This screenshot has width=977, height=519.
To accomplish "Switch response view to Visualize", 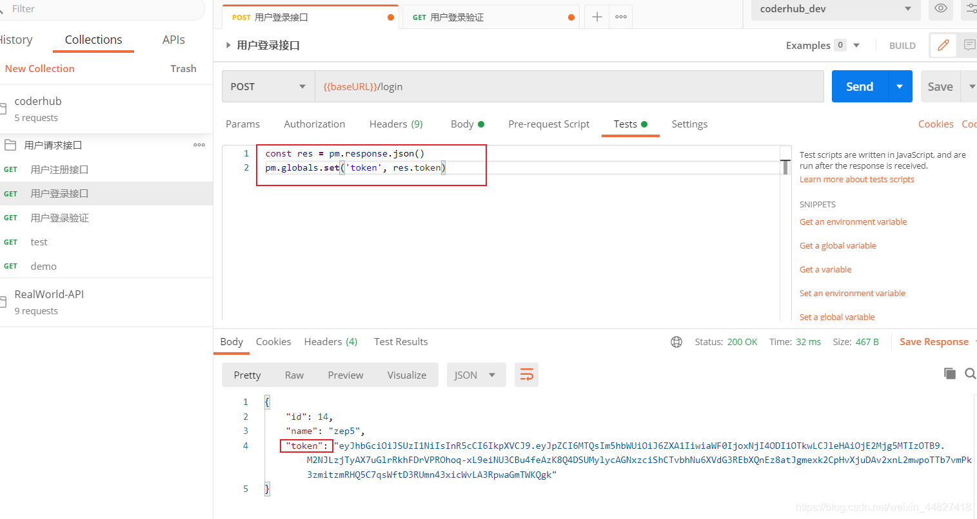I will coord(406,375).
